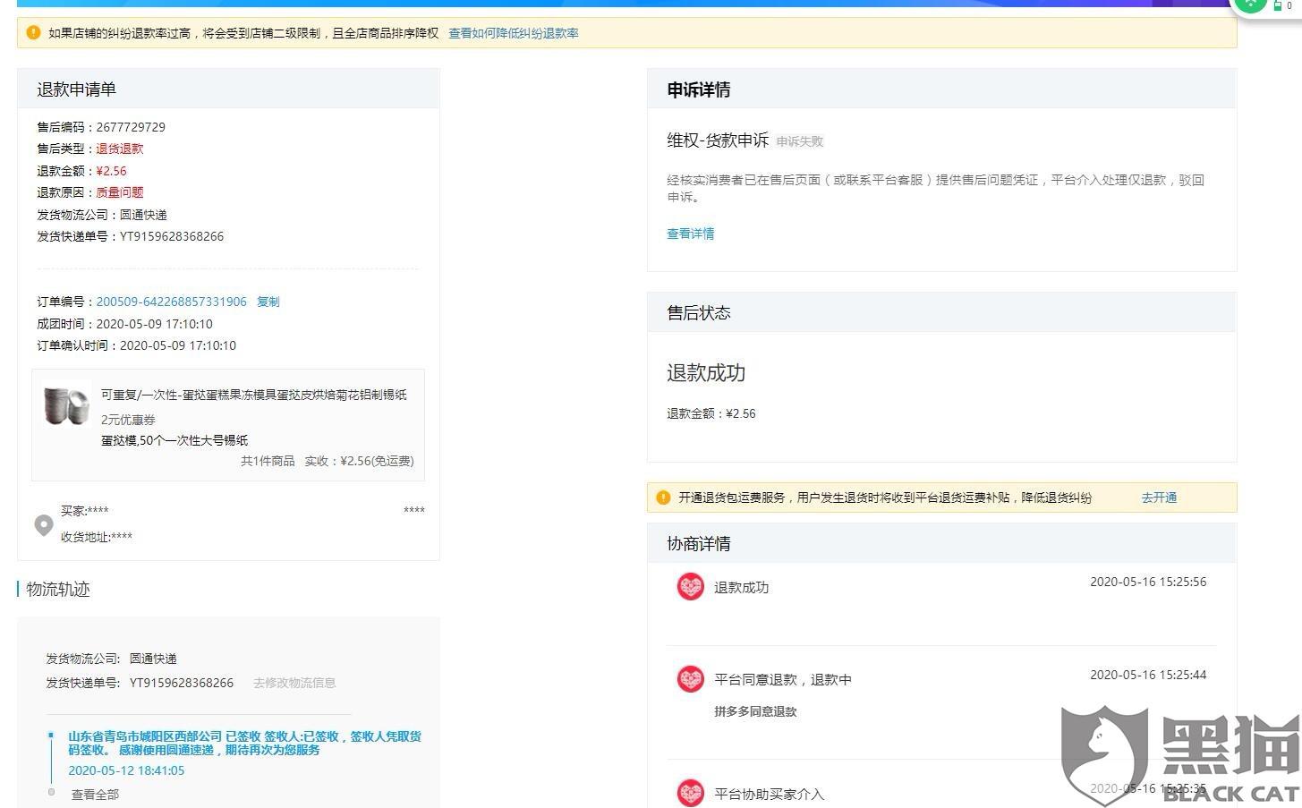This screenshot has width=1302, height=808.
Task: Click the Pinduoduo avatar next to 退款成功 entry
Action: [x=690, y=587]
